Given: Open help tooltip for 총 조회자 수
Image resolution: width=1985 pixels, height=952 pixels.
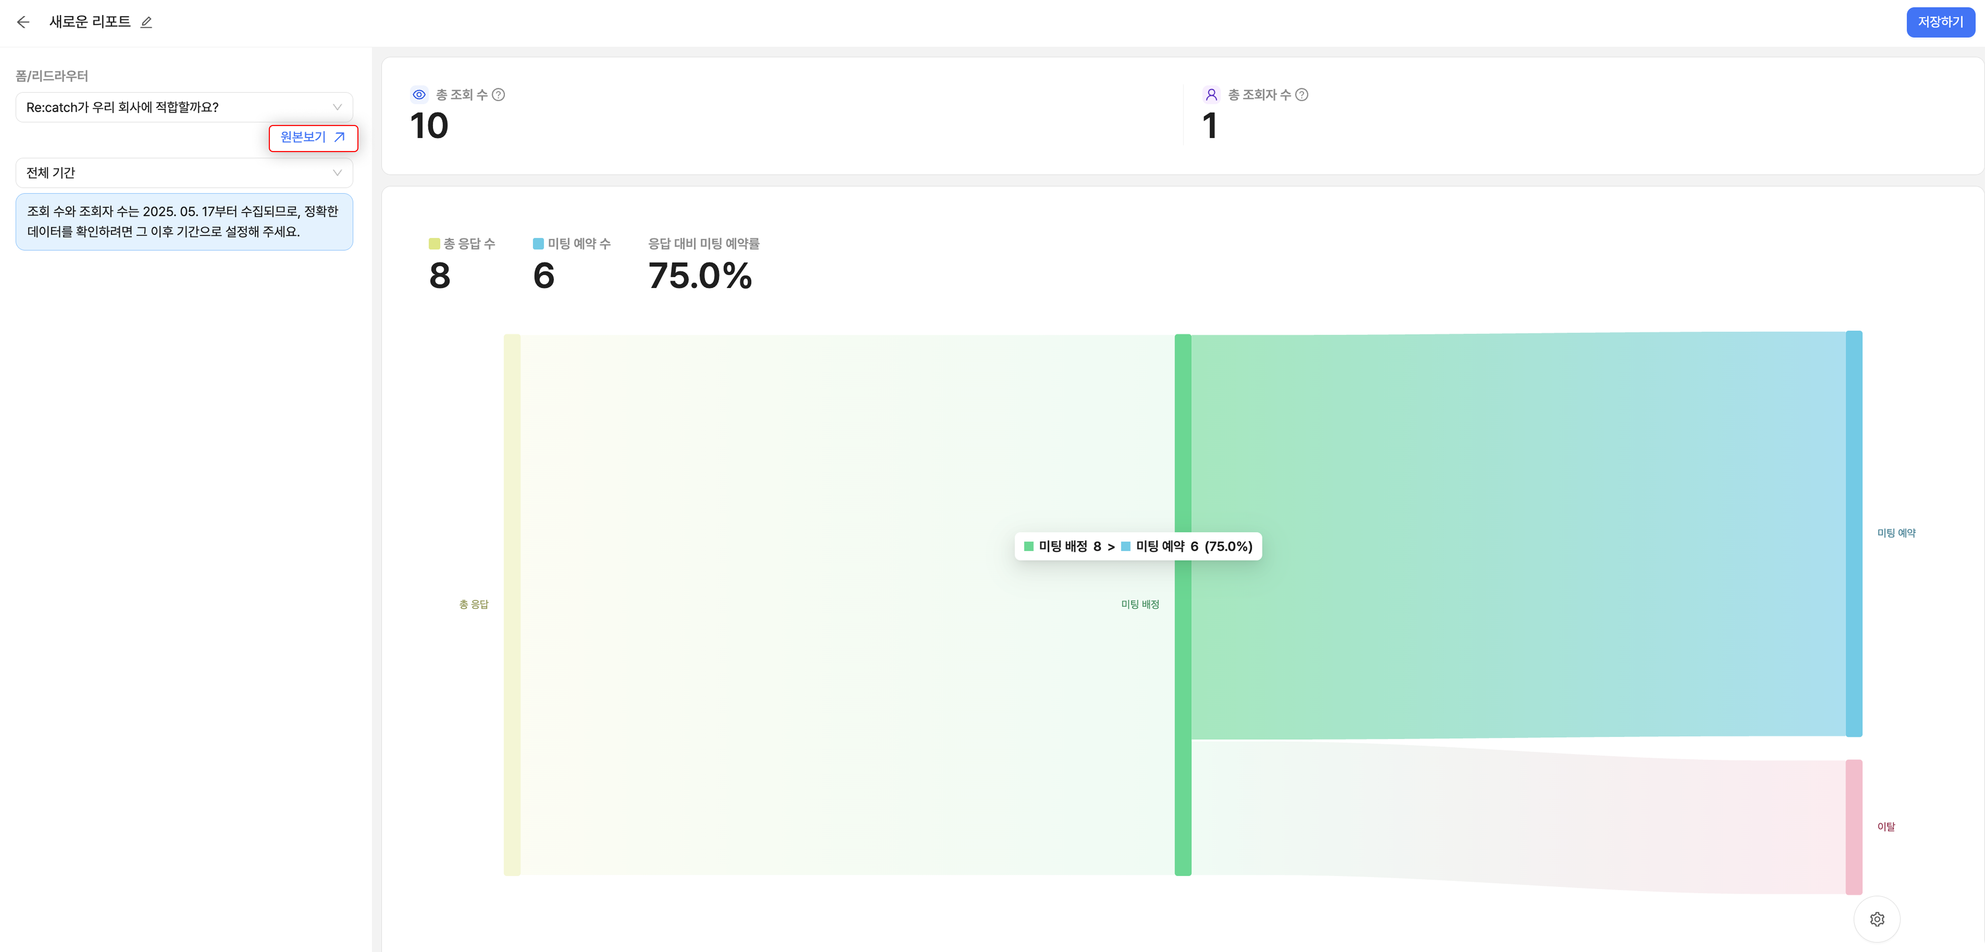Looking at the screenshot, I should pos(1301,95).
